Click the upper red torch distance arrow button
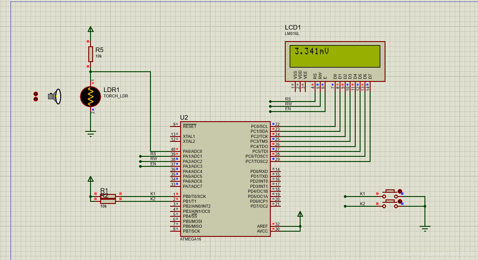 [x=36, y=94]
